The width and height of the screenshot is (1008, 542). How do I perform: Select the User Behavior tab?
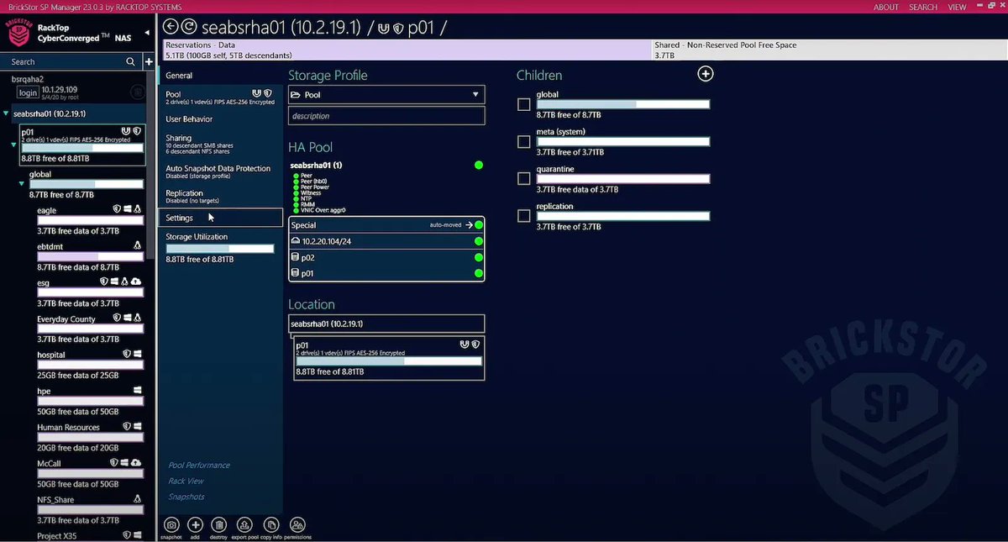pos(220,119)
